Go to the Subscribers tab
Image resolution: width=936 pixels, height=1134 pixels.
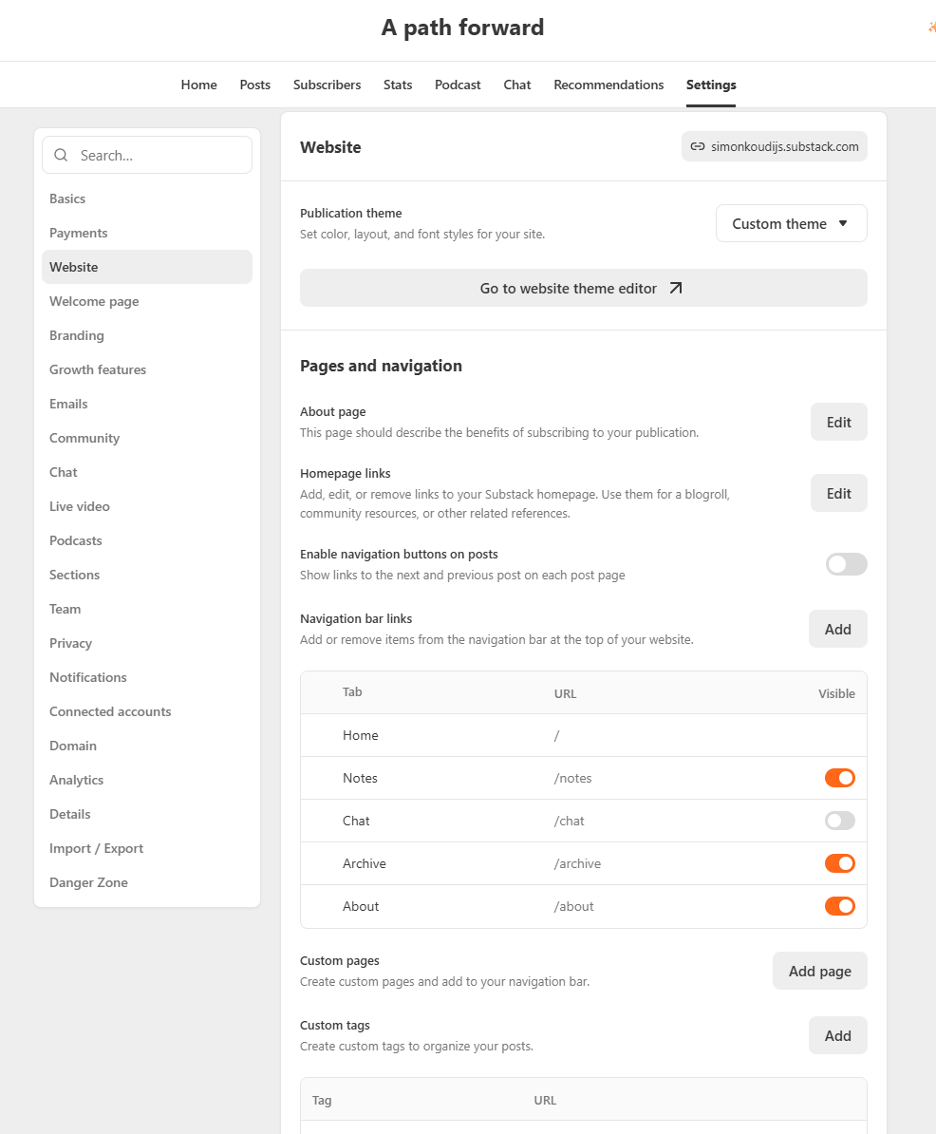coord(327,85)
